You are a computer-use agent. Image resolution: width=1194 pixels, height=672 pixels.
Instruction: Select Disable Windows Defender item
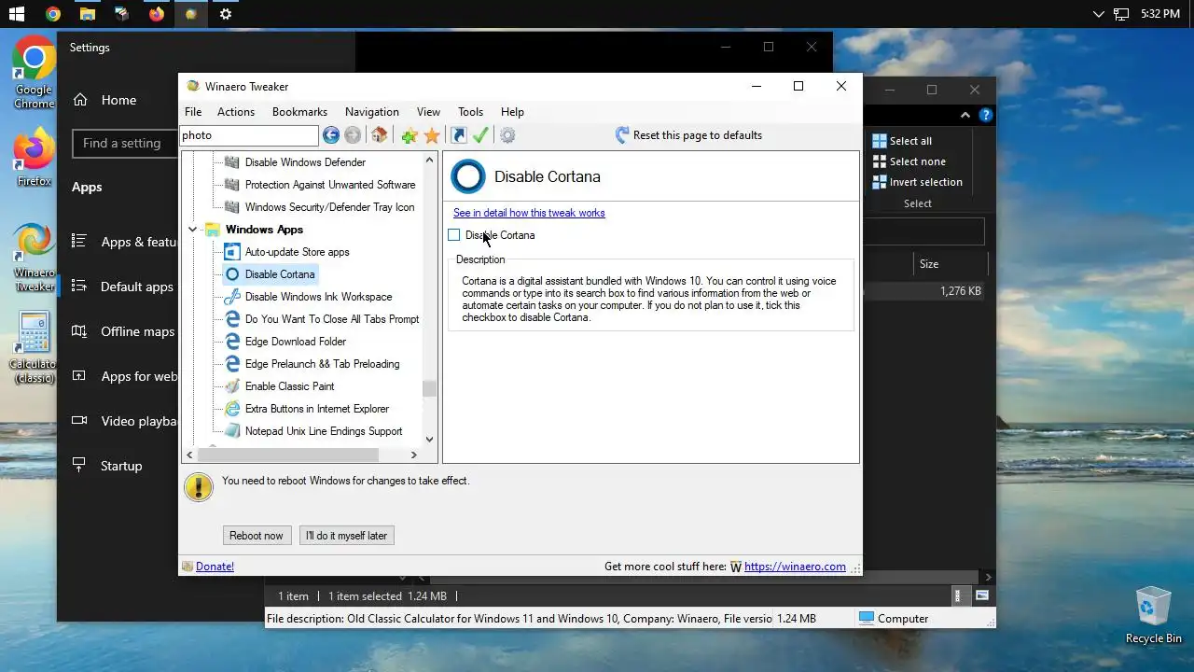(305, 162)
